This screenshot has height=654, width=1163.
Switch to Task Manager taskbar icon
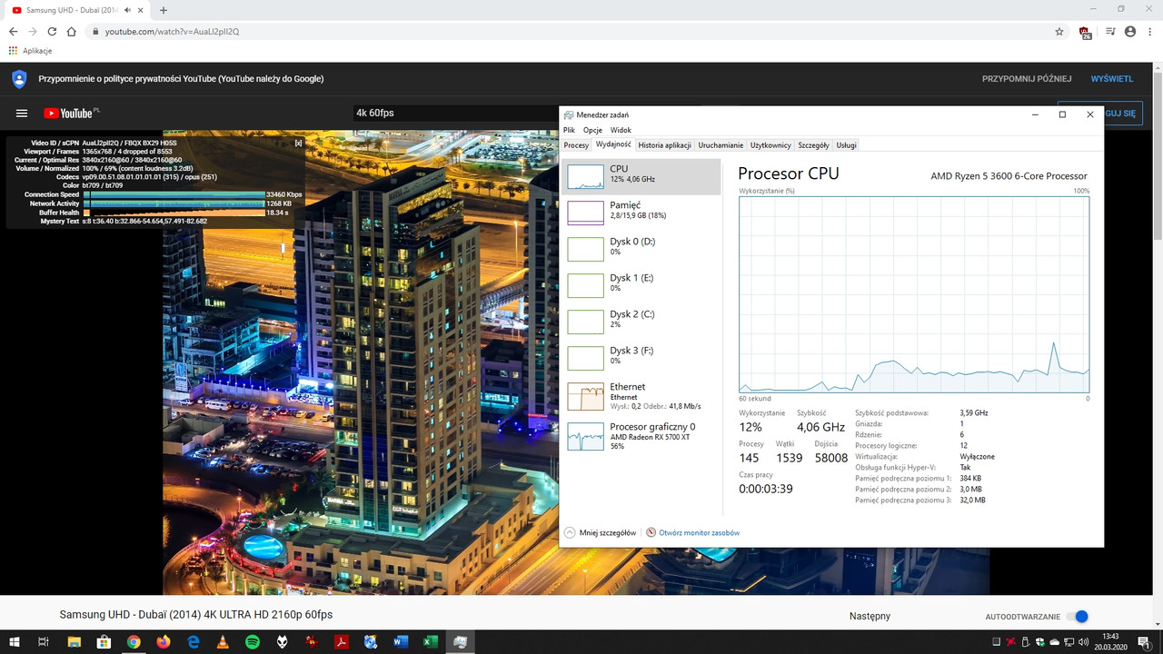tap(461, 642)
